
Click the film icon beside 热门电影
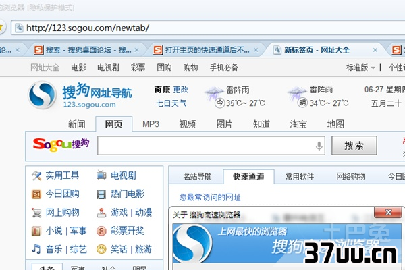pyautogui.click(x=101, y=194)
